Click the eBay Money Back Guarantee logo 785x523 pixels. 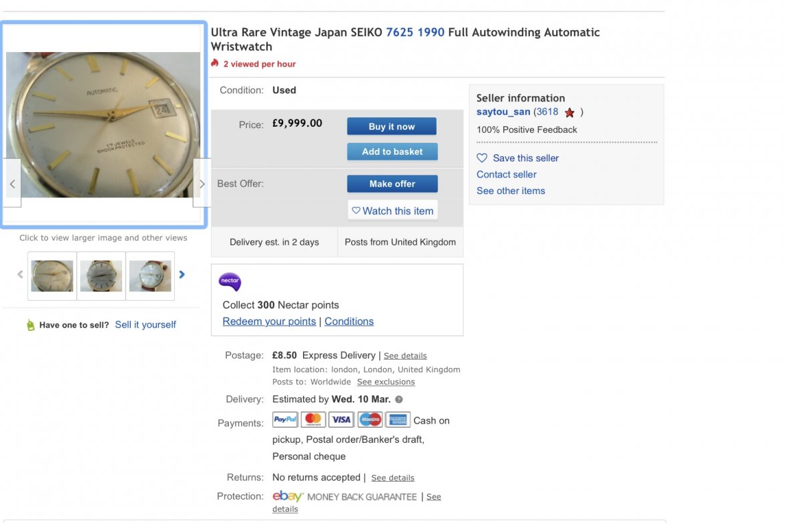point(288,496)
